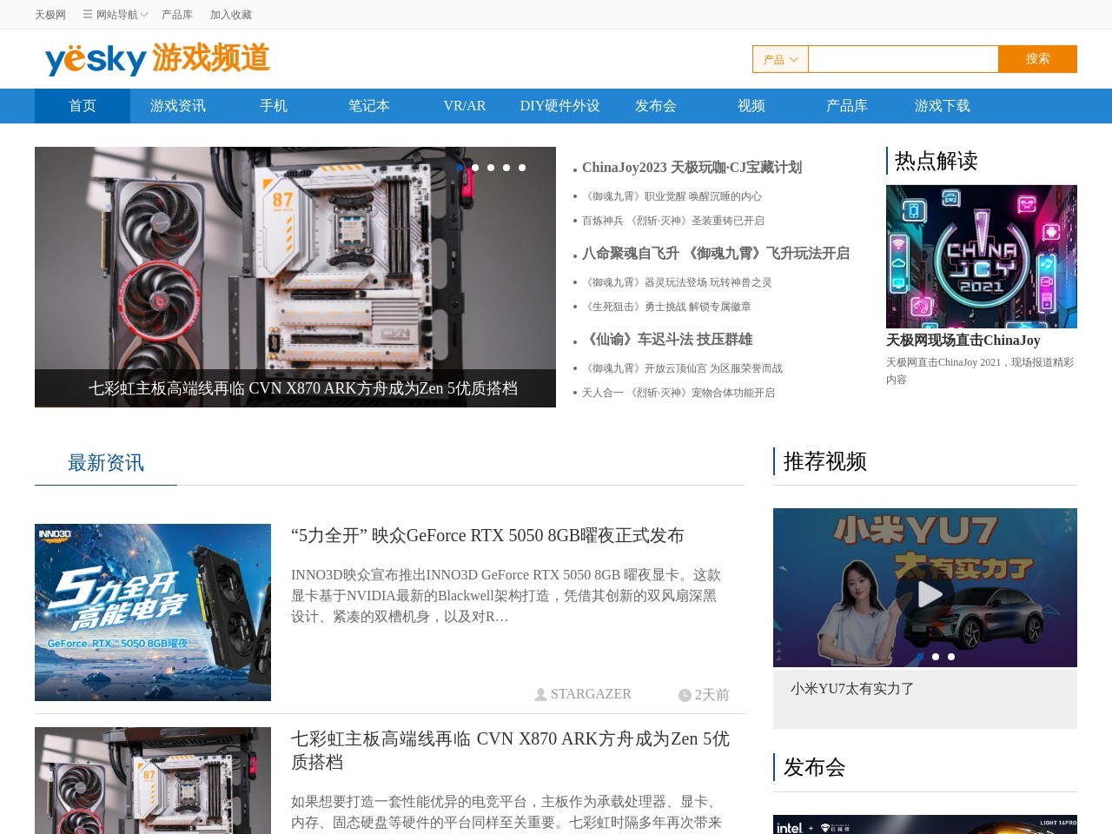Image resolution: width=1112 pixels, height=834 pixels.
Task: Click the 热点解读 section heading
Action: [x=937, y=161]
